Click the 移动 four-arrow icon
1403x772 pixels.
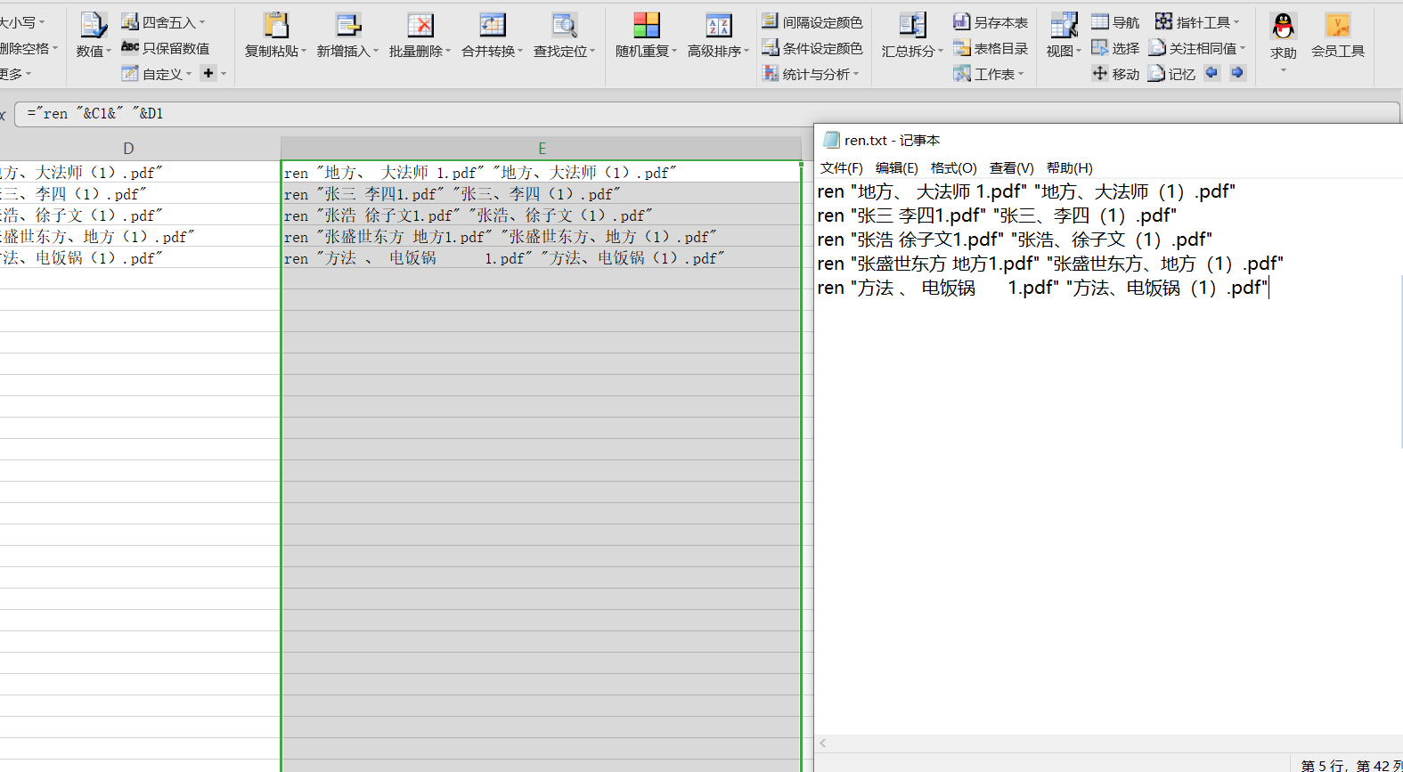coord(1100,73)
